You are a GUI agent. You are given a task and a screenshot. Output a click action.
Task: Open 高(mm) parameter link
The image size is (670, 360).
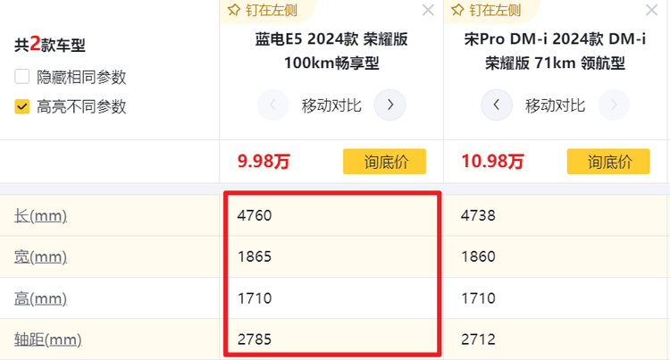pos(41,298)
